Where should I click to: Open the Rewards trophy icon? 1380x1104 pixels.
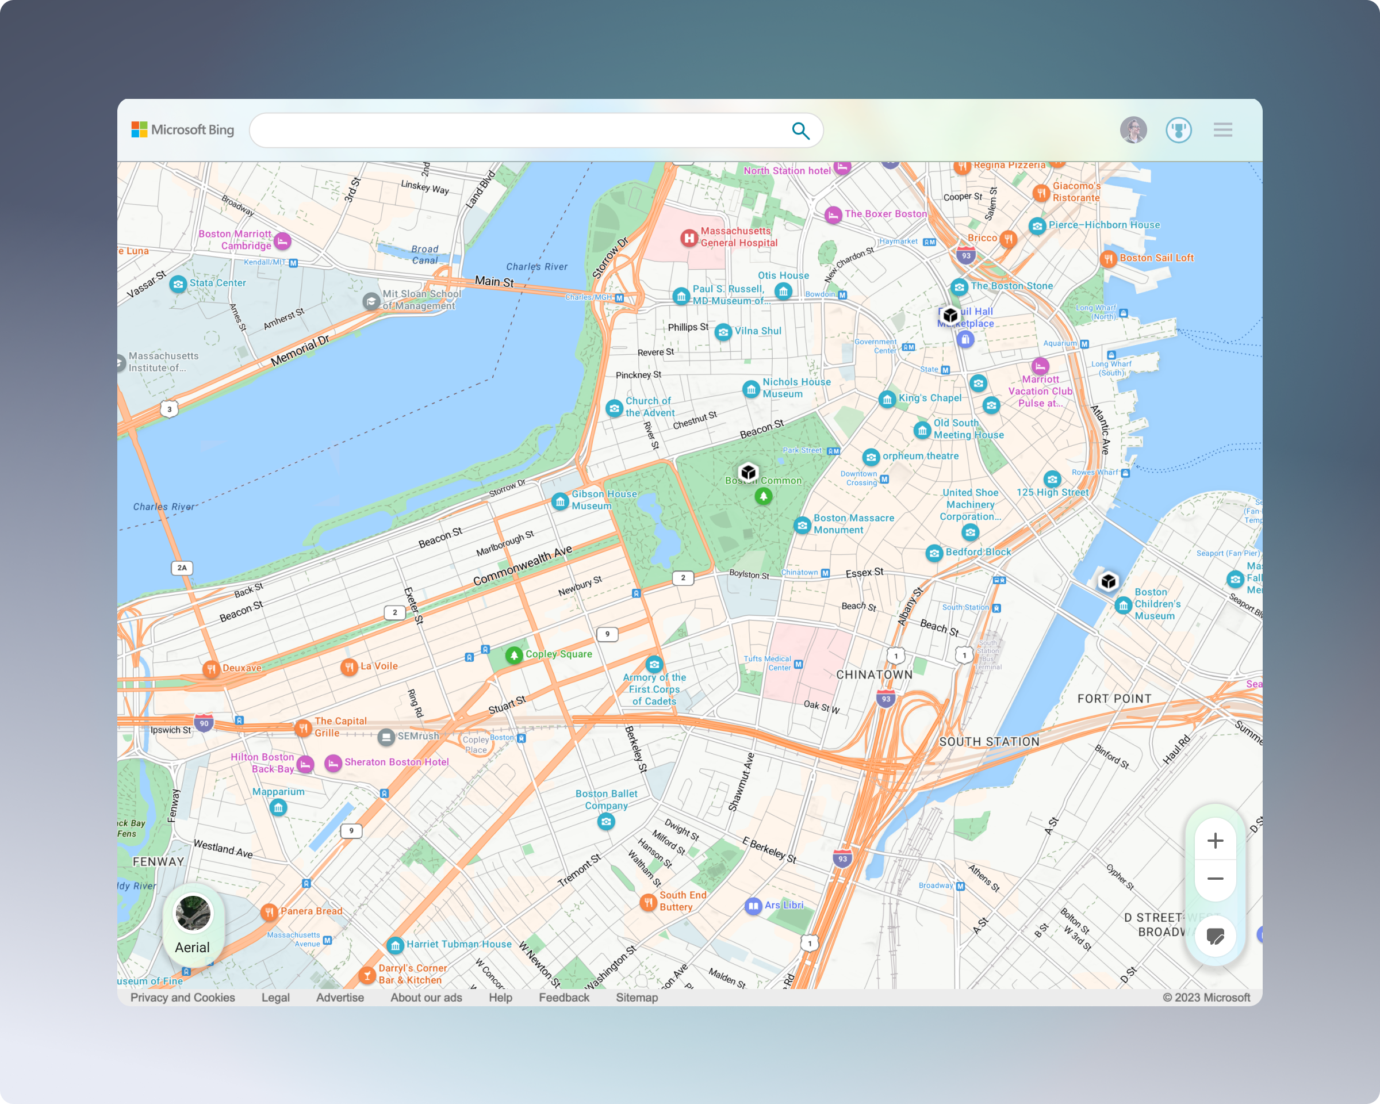pos(1178,131)
